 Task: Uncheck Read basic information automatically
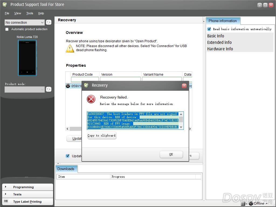[209, 29]
